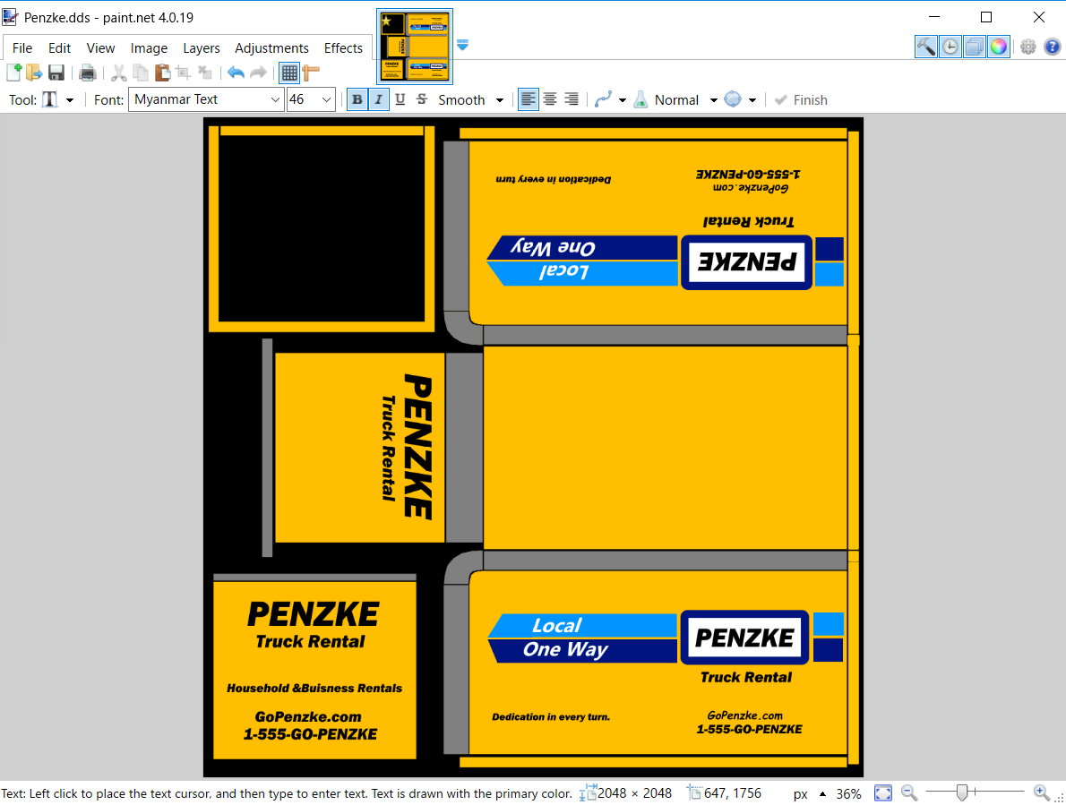Toggle the Tools window button
Screen dimensions: 1066x805
point(926,47)
